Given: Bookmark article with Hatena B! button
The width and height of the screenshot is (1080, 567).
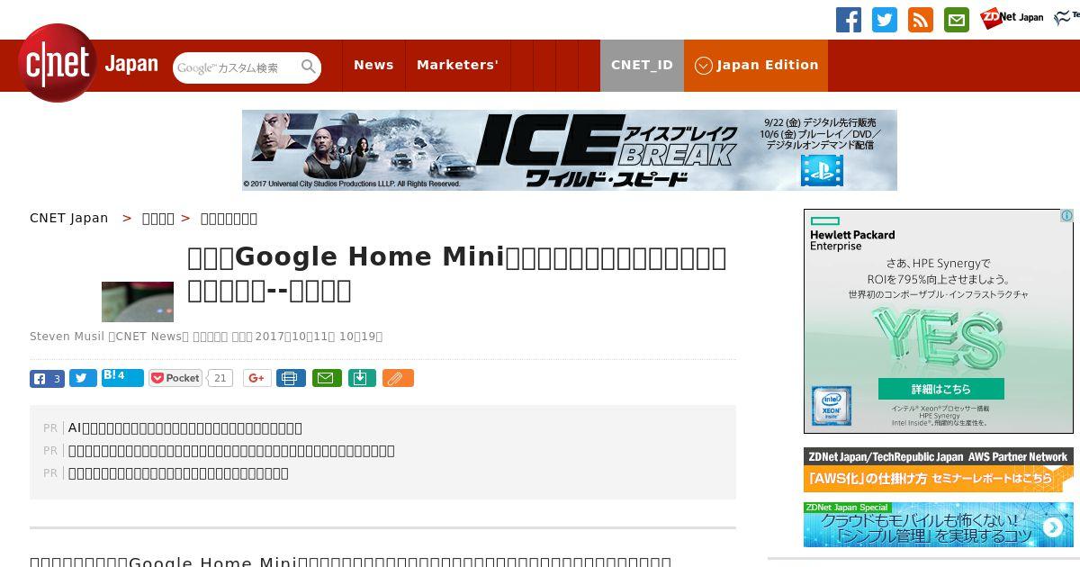Looking at the screenshot, I should 122,378.
